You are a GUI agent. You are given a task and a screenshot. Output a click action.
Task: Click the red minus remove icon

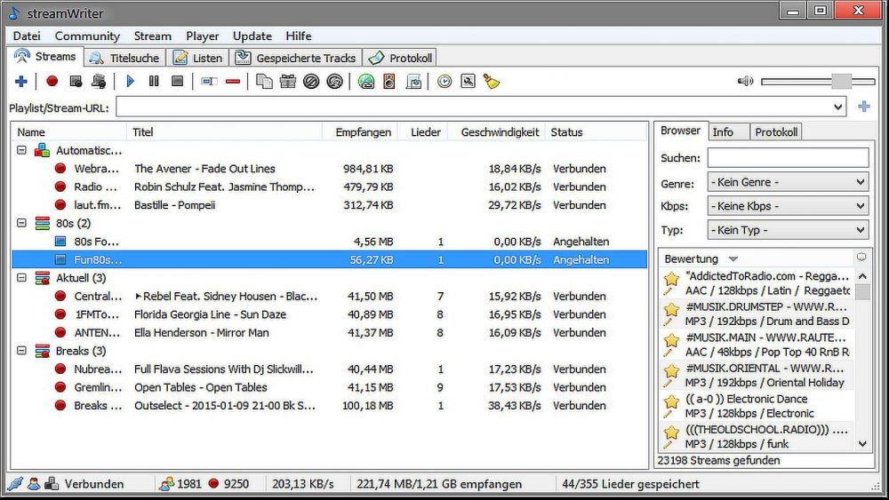233,82
